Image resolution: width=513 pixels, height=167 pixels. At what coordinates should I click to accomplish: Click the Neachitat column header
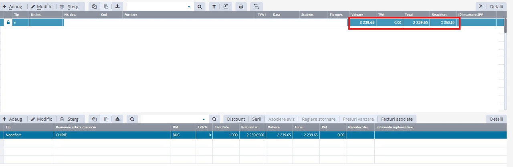443,14
